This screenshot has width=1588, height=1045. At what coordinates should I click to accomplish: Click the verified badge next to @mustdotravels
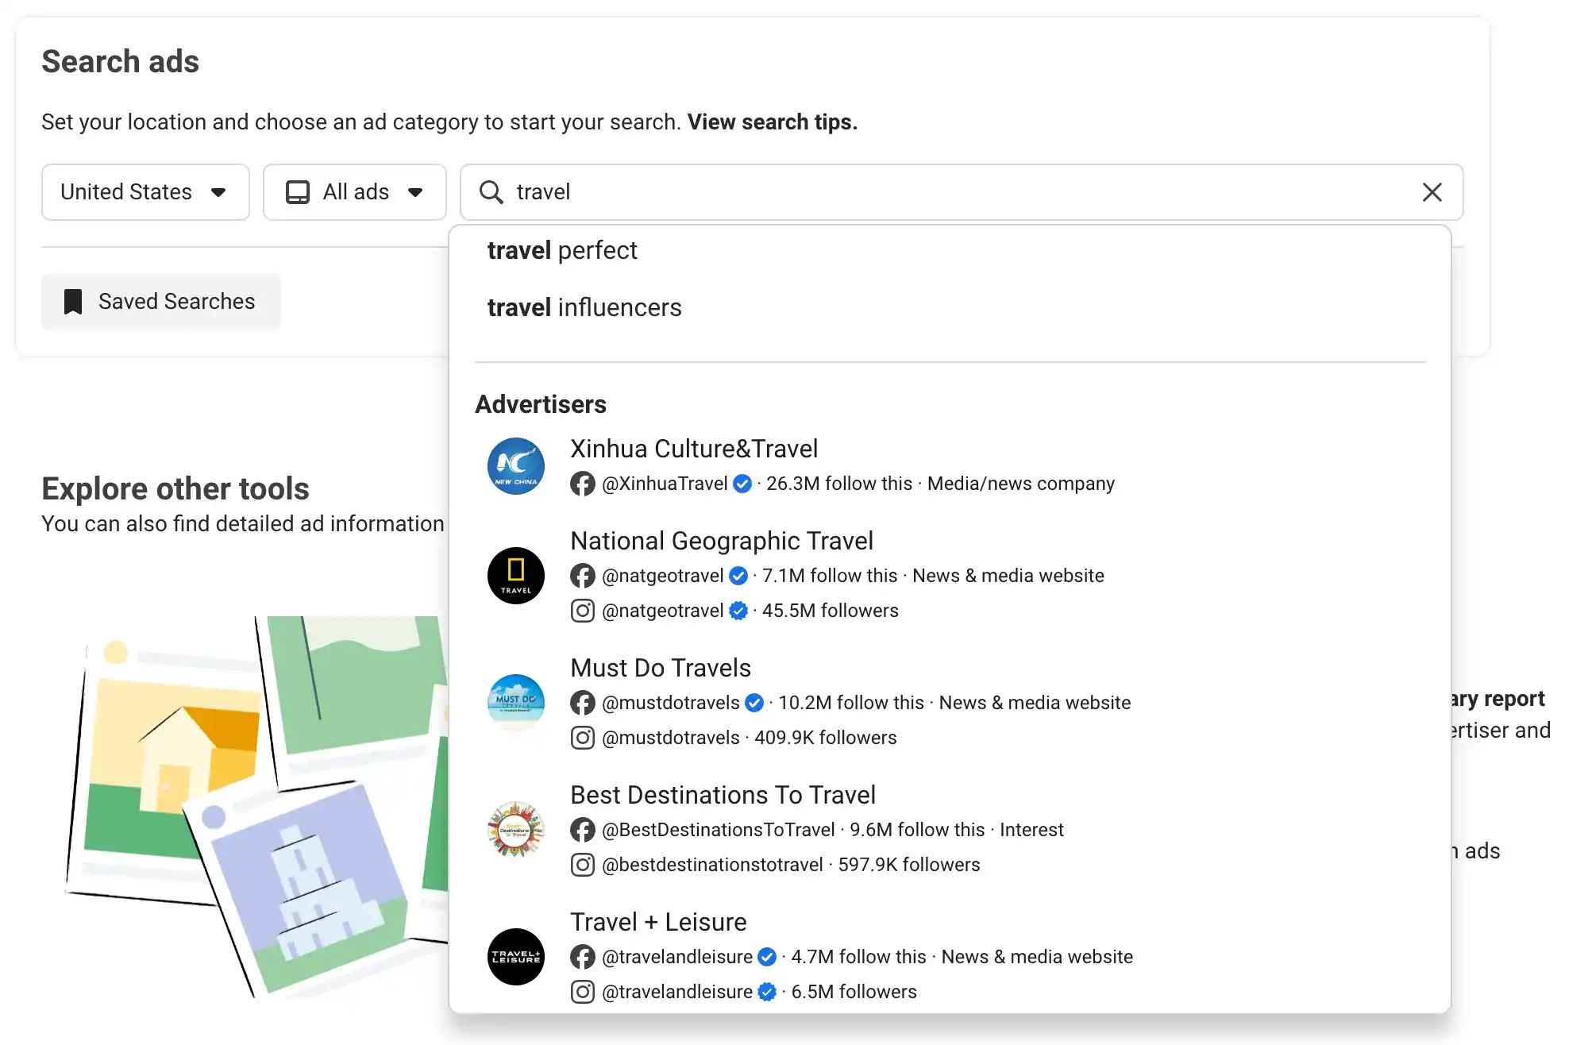pyautogui.click(x=754, y=703)
